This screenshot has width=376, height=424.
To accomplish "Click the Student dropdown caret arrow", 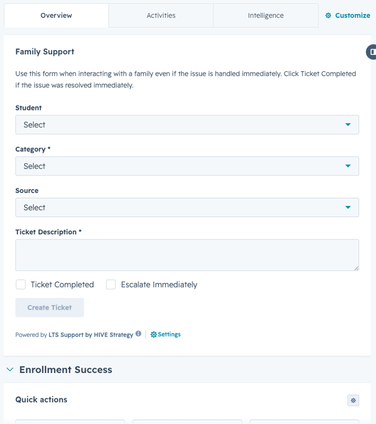I will pos(348,125).
